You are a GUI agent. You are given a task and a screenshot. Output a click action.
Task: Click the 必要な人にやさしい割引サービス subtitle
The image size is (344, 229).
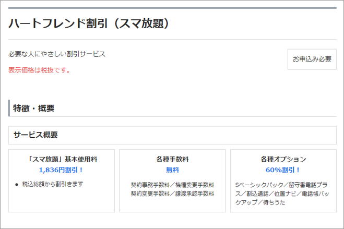click(x=57, y=54)
